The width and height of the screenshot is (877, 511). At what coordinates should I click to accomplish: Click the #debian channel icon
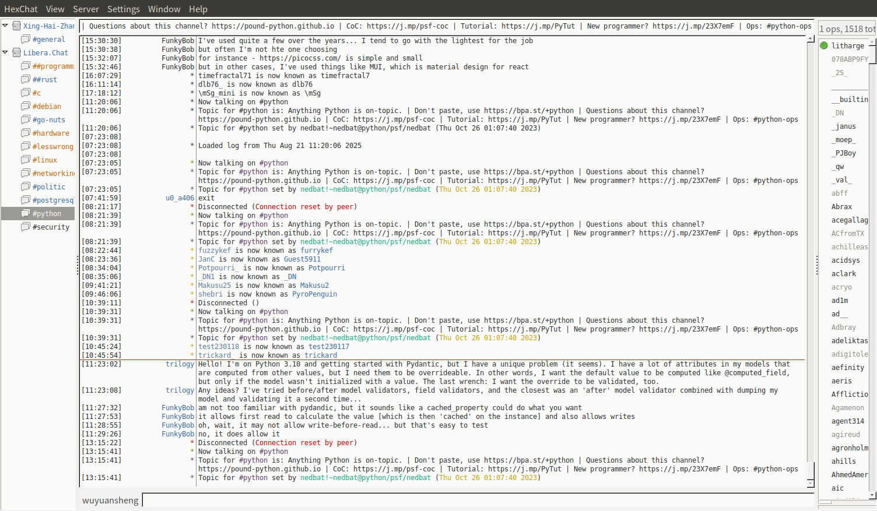point(26,106)
